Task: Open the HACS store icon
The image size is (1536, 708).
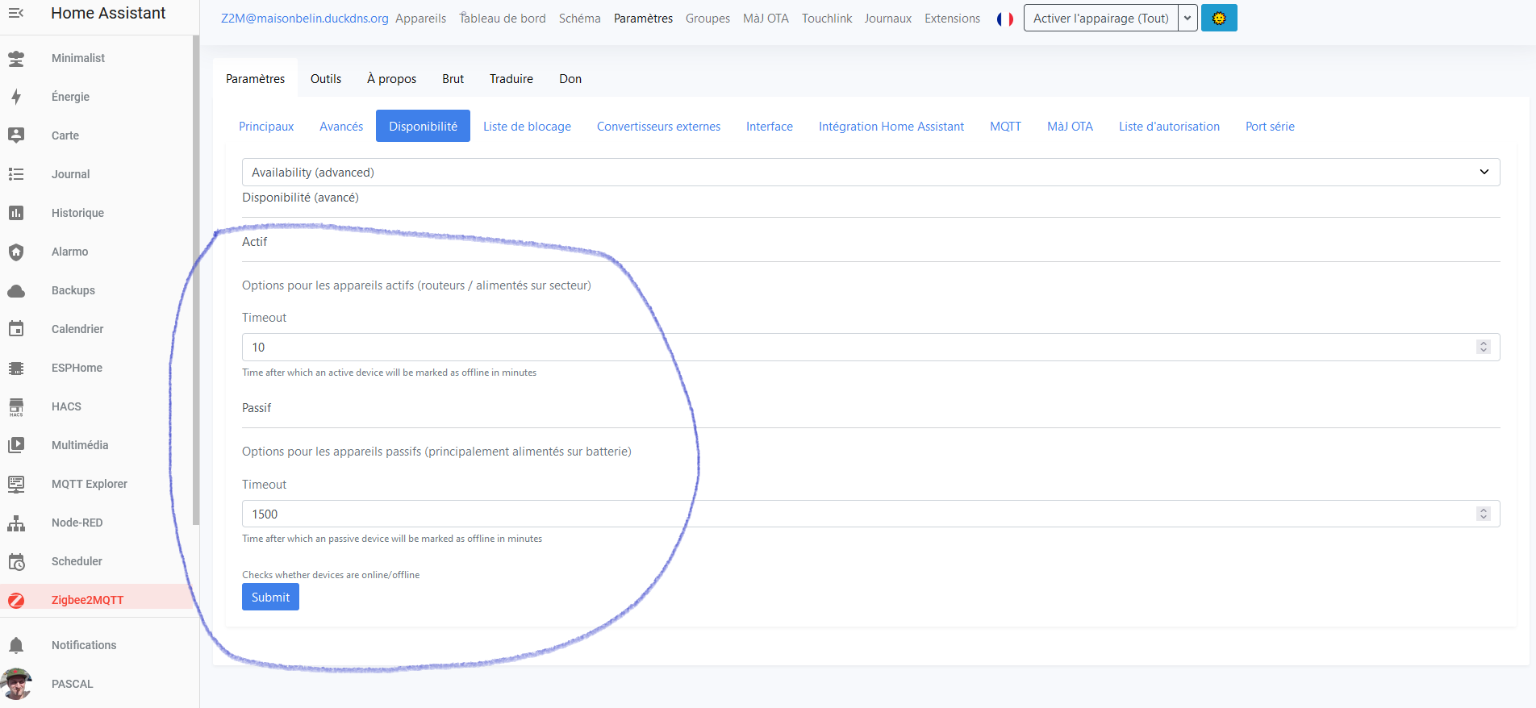Action: tap(16, 406)
